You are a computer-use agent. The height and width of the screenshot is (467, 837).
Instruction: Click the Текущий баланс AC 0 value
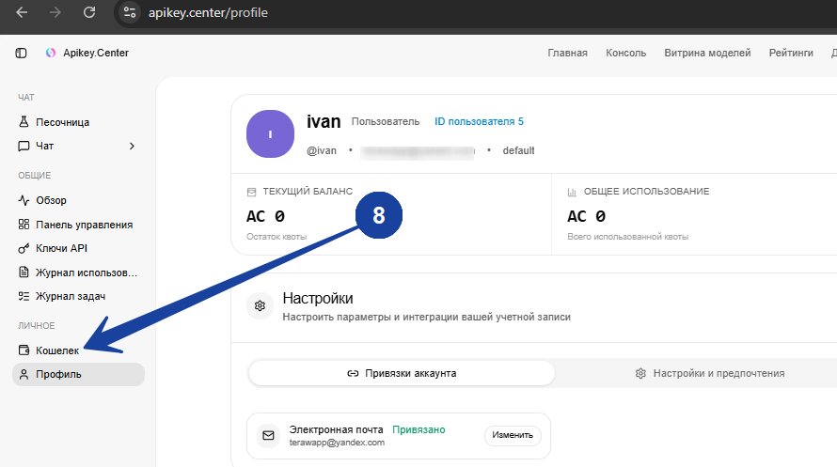(x=265, y=216)
